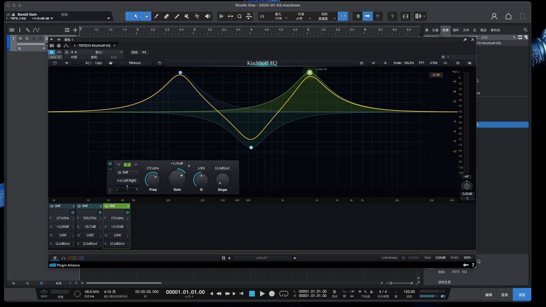Switch to 乐器 browser tab
546x307 pixels.
click(x=435, y=30)
